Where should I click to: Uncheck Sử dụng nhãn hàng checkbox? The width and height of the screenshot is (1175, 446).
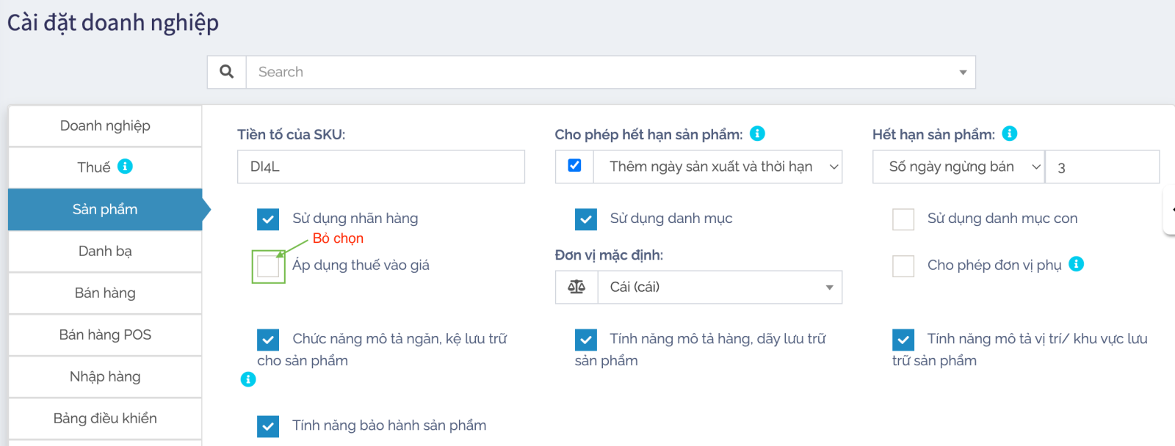point(268,219)
